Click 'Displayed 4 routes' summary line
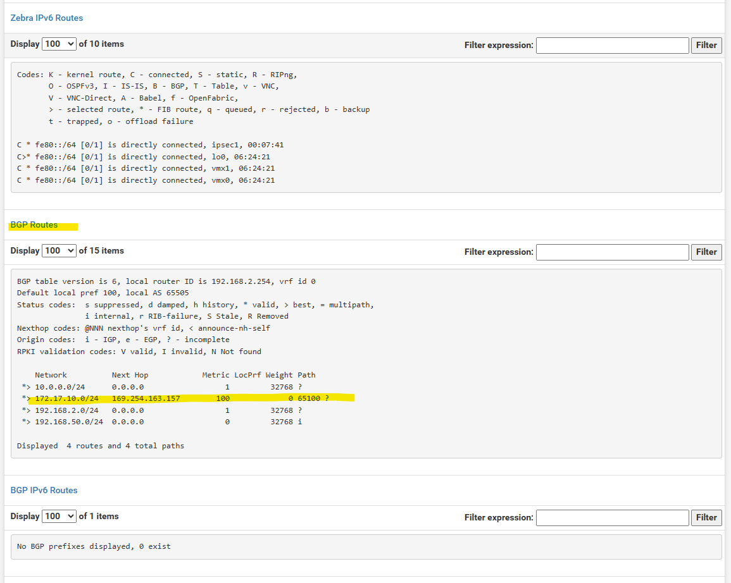The image size is (731, 583). tap(100, 446)
